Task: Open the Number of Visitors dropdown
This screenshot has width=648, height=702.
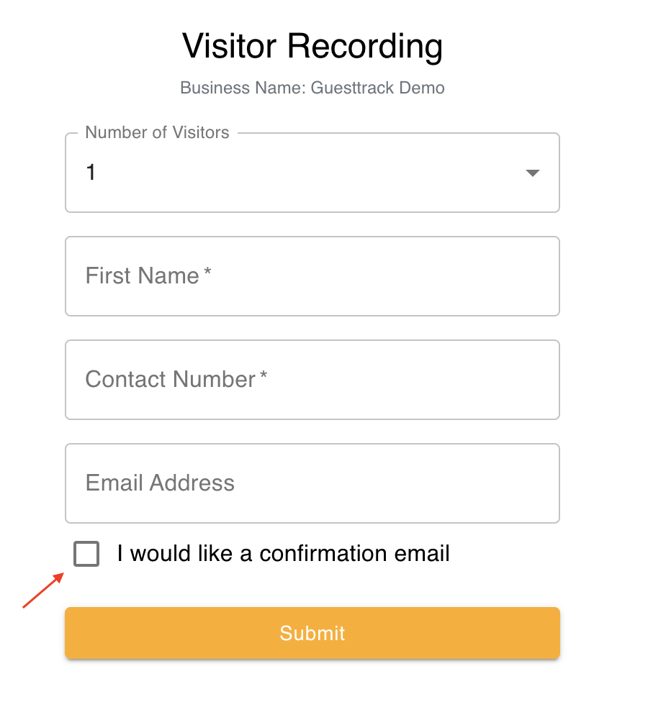Action: point(312,173)
